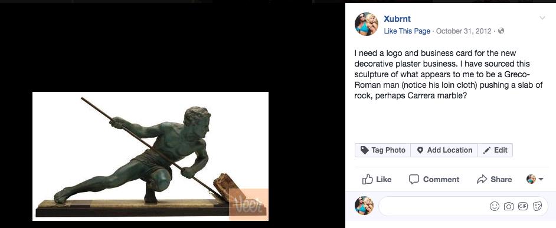Click the Edit button with pencil
This screenshot has height=228, width=556.
[495, 150]
